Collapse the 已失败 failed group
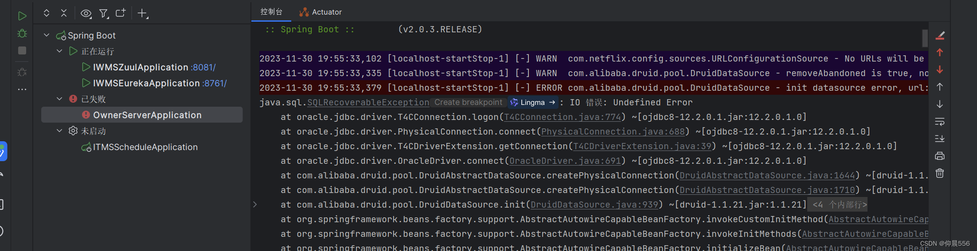 coord(59,99)
